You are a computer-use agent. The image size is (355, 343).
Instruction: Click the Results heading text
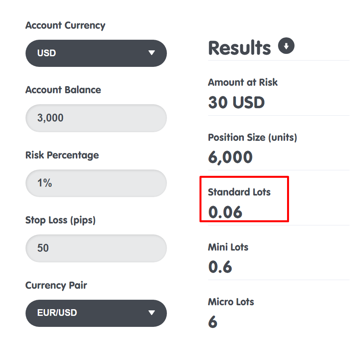click(240, 48)
